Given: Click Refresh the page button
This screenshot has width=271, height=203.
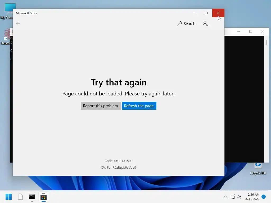Looking at the screenshot, I should click(139, 106).
